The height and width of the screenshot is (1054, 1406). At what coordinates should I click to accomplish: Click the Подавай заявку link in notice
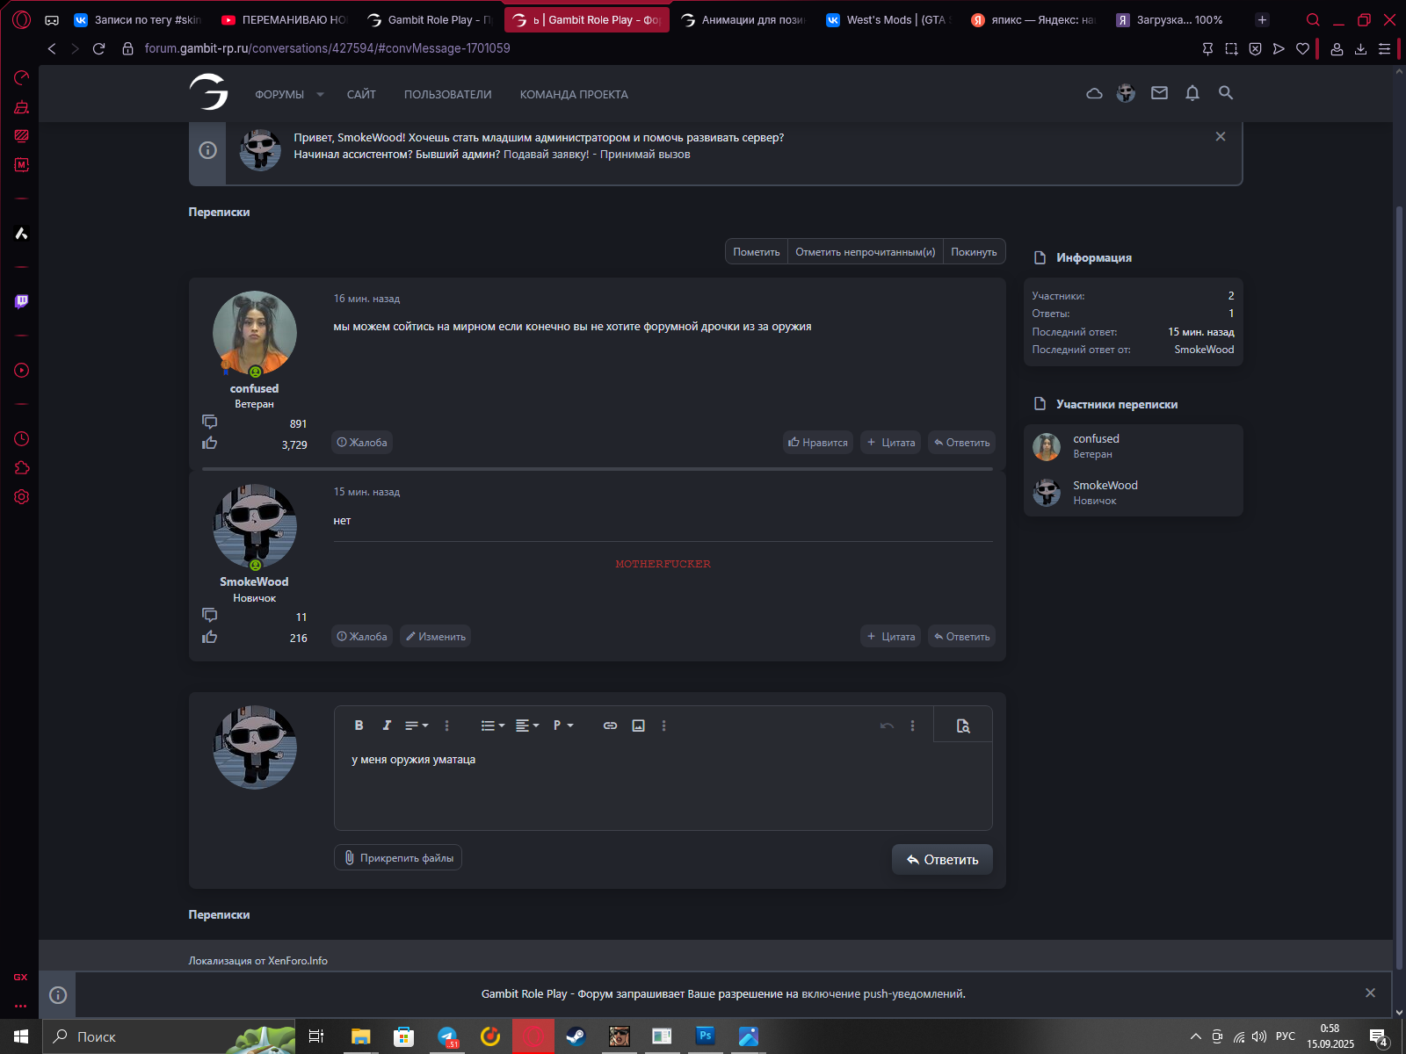tap(546, 155)
